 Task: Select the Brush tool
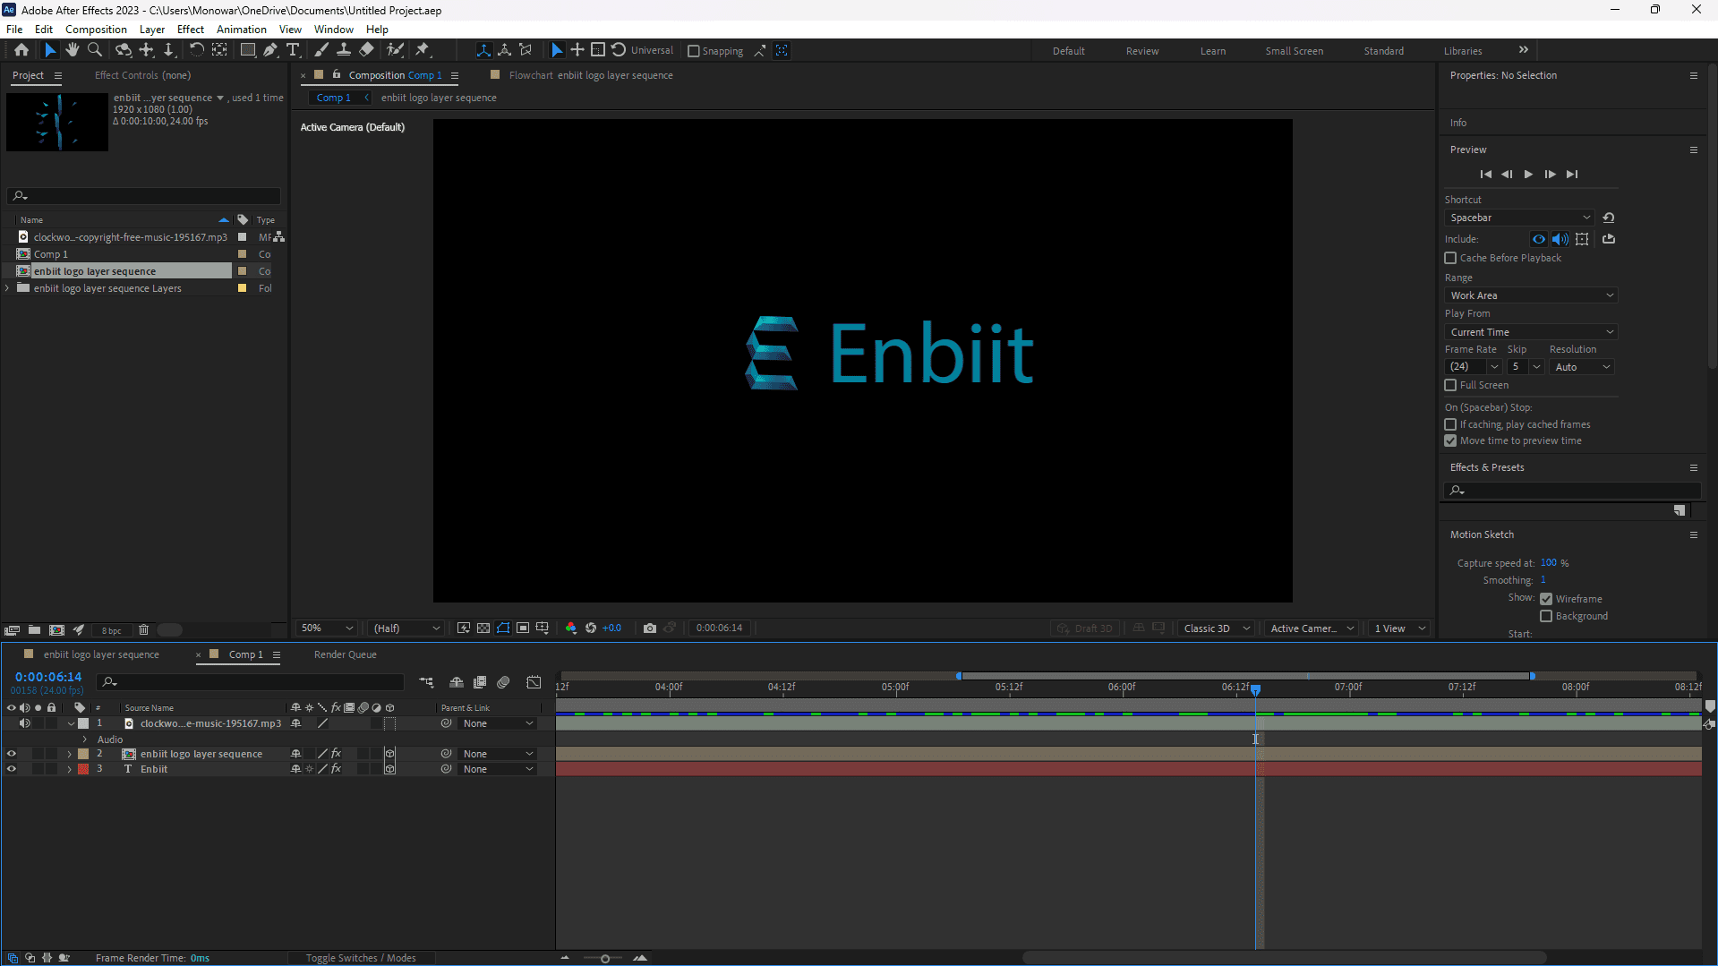coord(321,50)
